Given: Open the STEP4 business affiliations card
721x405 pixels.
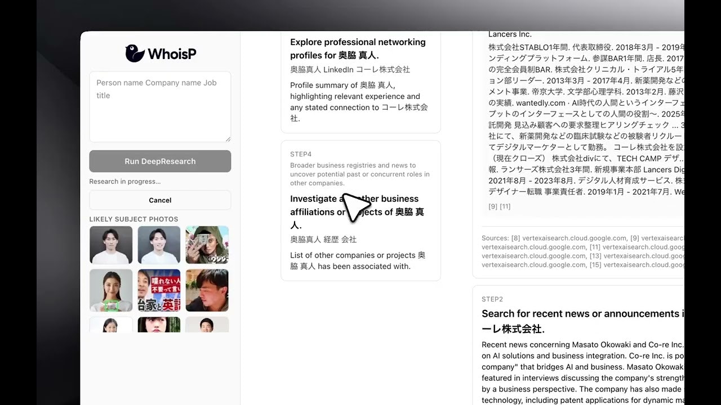Looking at the screenshot, I should coord(360,211).
